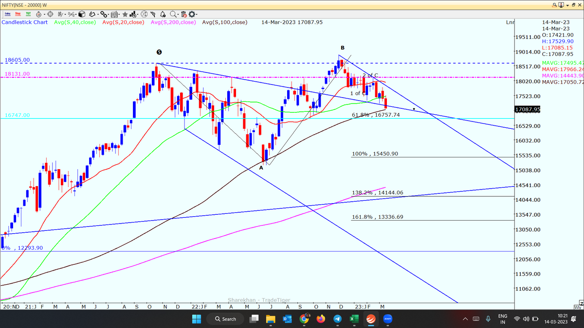This screenshot has height=328, width=584.
Task: Open File Explorer from the taskbar
Action: coord(271,319)
